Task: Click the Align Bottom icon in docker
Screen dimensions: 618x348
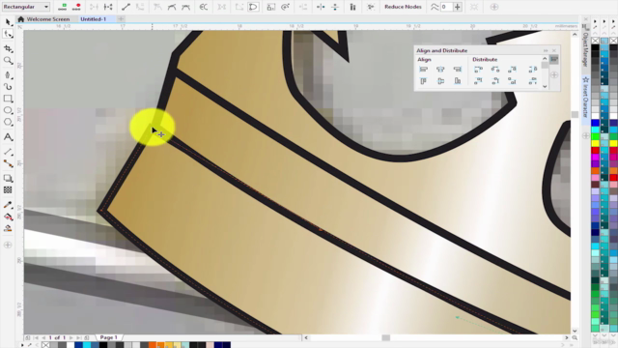Action: (x=458, y=81)
